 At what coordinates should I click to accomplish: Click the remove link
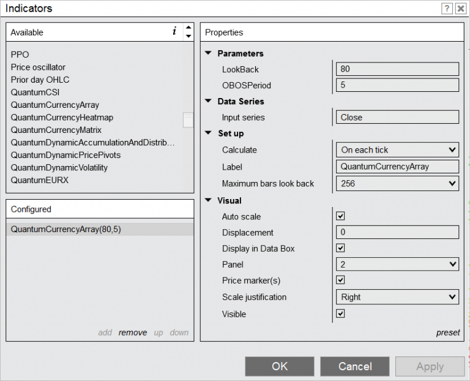(133, 333)
